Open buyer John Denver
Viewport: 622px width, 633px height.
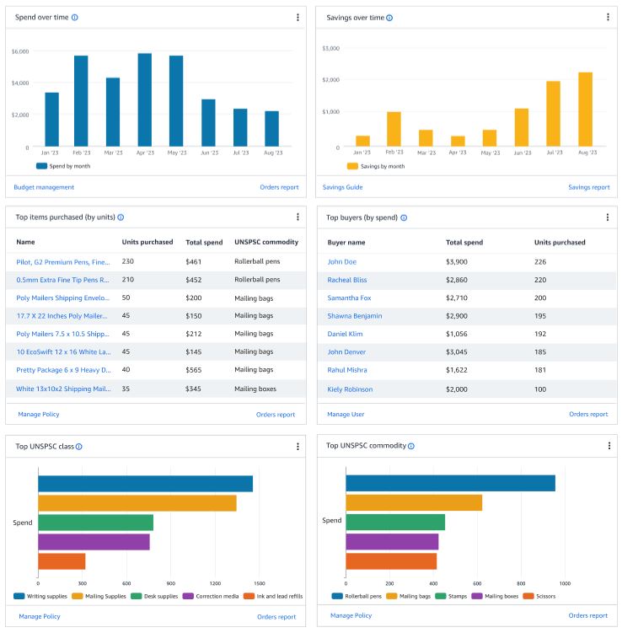346,352
